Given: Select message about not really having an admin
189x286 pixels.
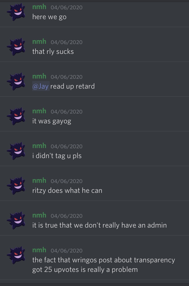Looking at the screenshot, I should (100, 225).
